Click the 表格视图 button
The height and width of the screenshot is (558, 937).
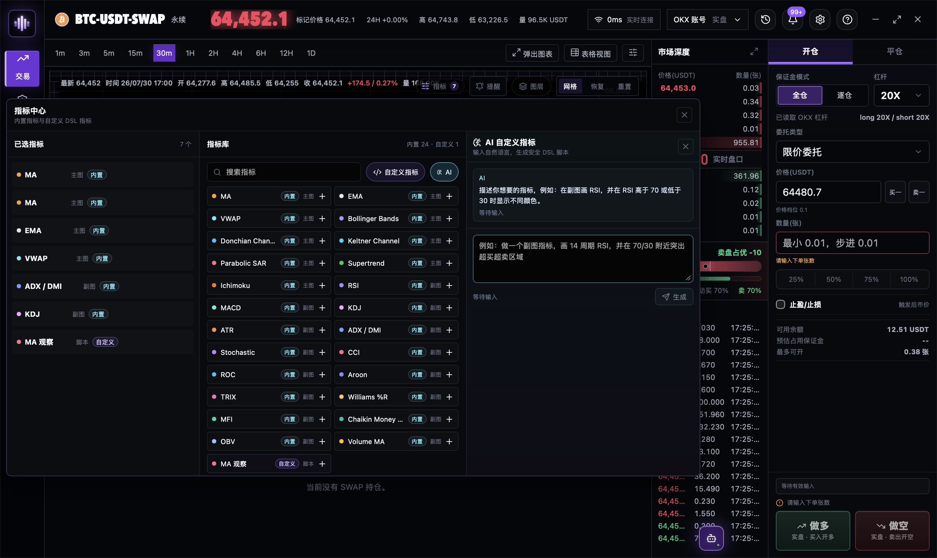pos(591,53)
